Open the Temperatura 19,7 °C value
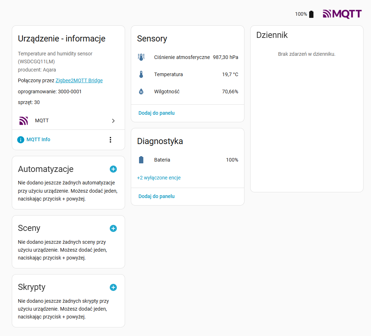371x336 pixels. [230, 74]
